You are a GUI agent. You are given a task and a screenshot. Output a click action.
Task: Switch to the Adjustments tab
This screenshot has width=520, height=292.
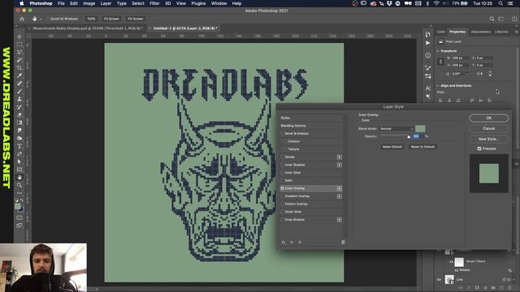[x=480, y=32]
